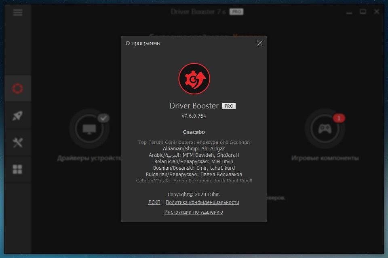This screenshot has width=388, height=258.
Task: Click Copyright 2020 IObit text
Action: coord(194,195)
